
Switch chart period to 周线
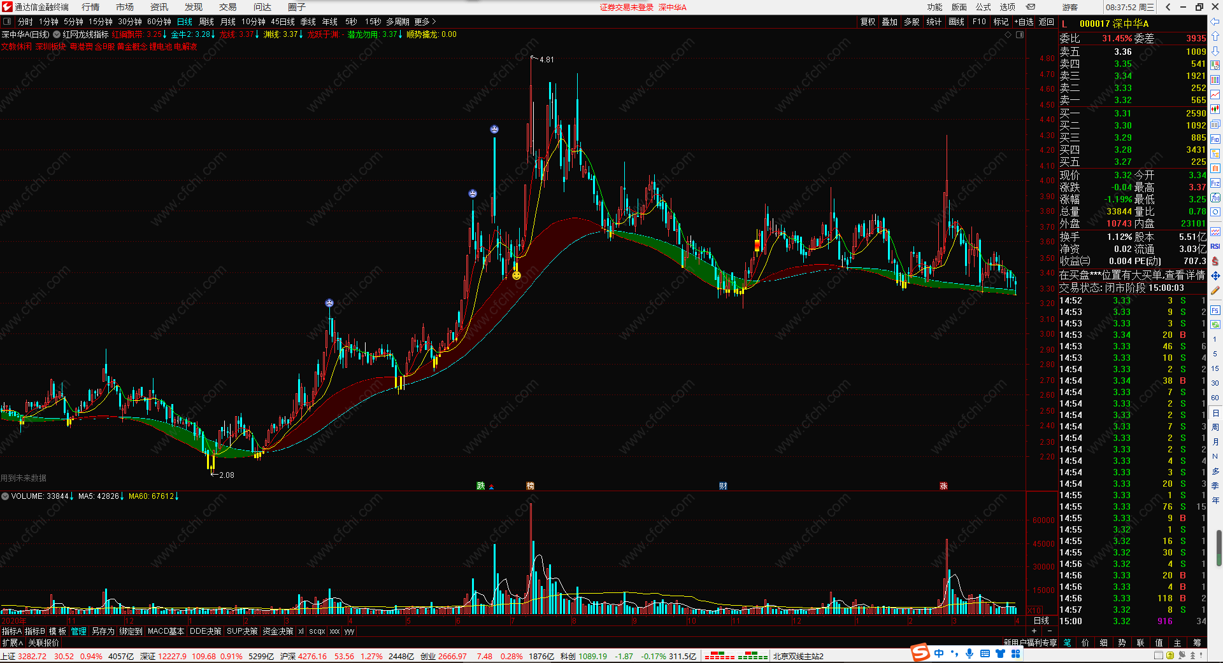click(206, 22)
